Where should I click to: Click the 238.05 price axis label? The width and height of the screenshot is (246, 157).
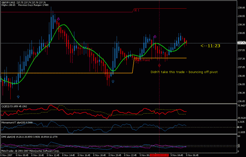click(x=241, y=33)
